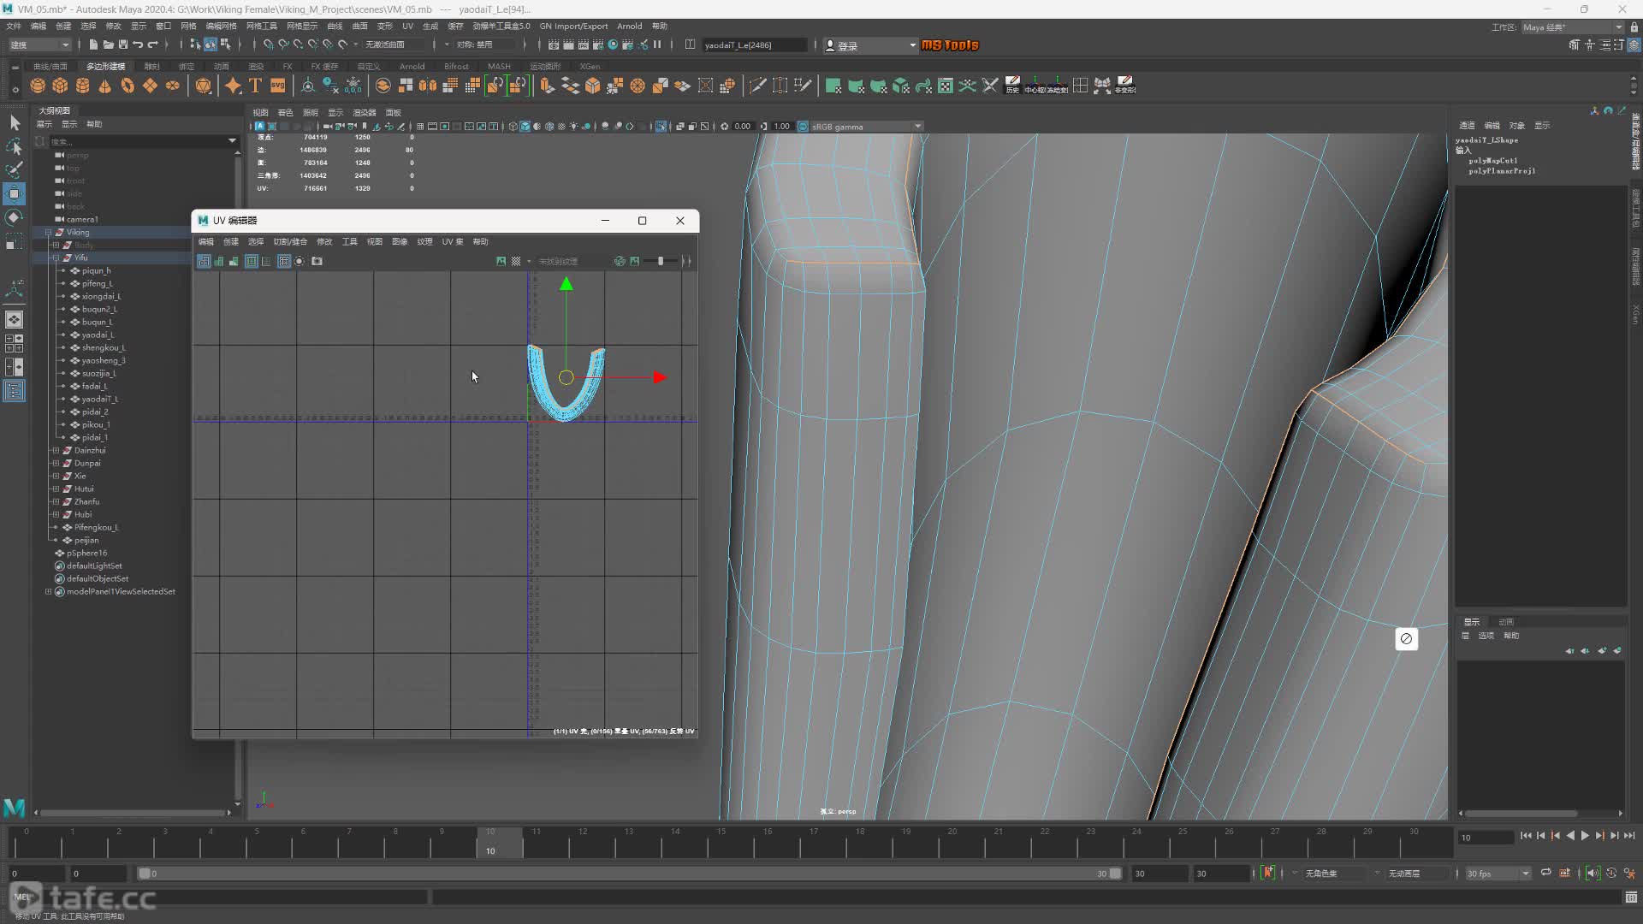The width and height of the screenshot is (1643, 924).
Task: Click the MS Tools logo button
Action: (950, 44)
